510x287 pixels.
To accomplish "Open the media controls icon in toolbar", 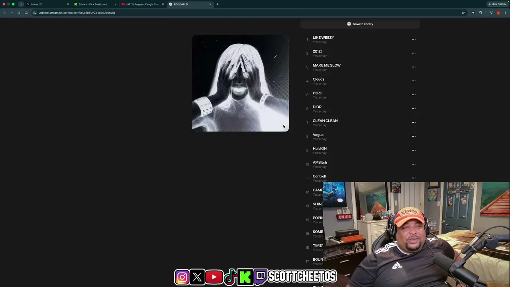I will pos(491,13).
